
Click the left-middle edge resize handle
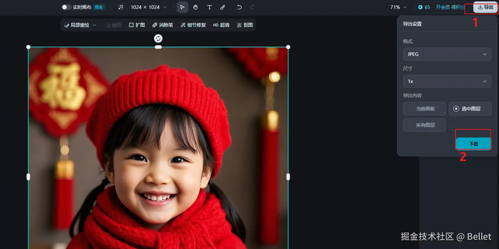tap(29, 177)
